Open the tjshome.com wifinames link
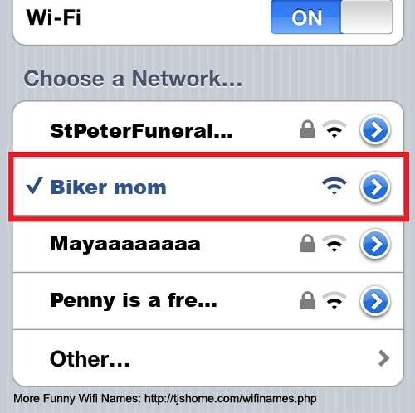Screen dimensions: 415x413 (x=231, y=398)
